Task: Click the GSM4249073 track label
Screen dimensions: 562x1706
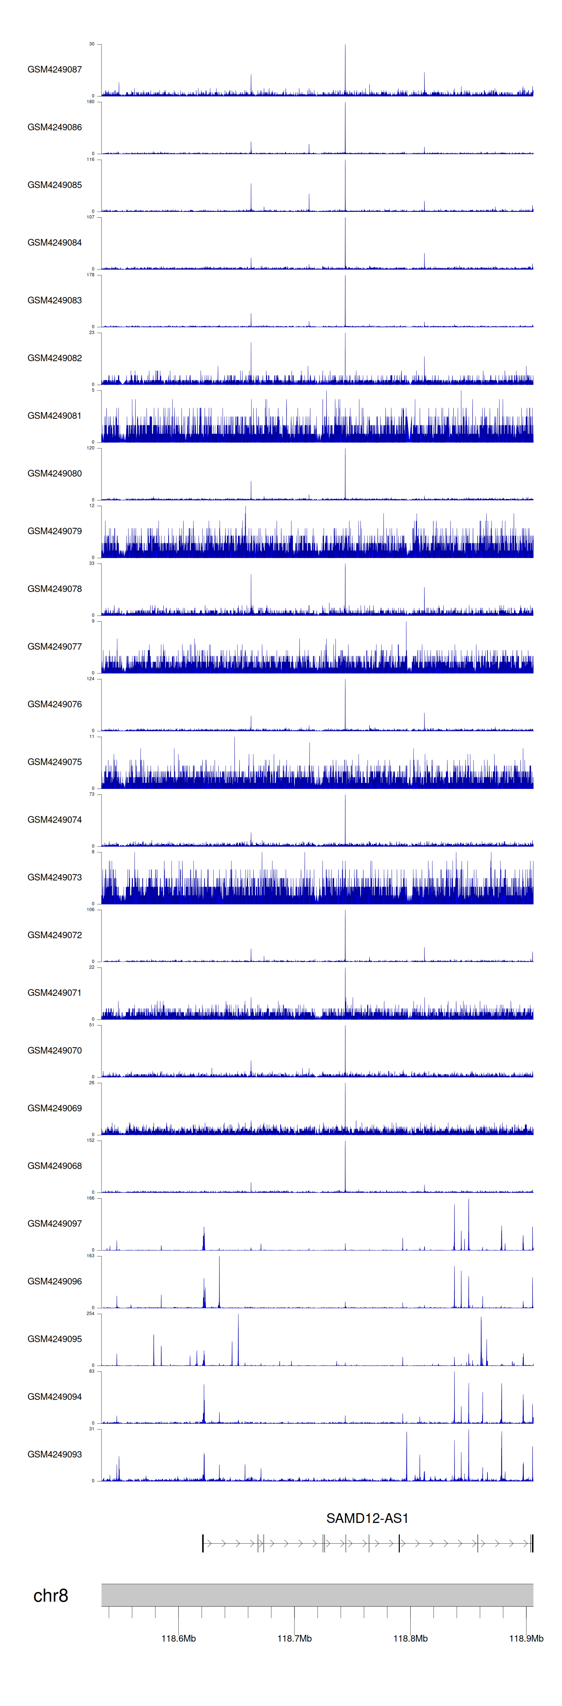Action: click(x=54, y=877)
